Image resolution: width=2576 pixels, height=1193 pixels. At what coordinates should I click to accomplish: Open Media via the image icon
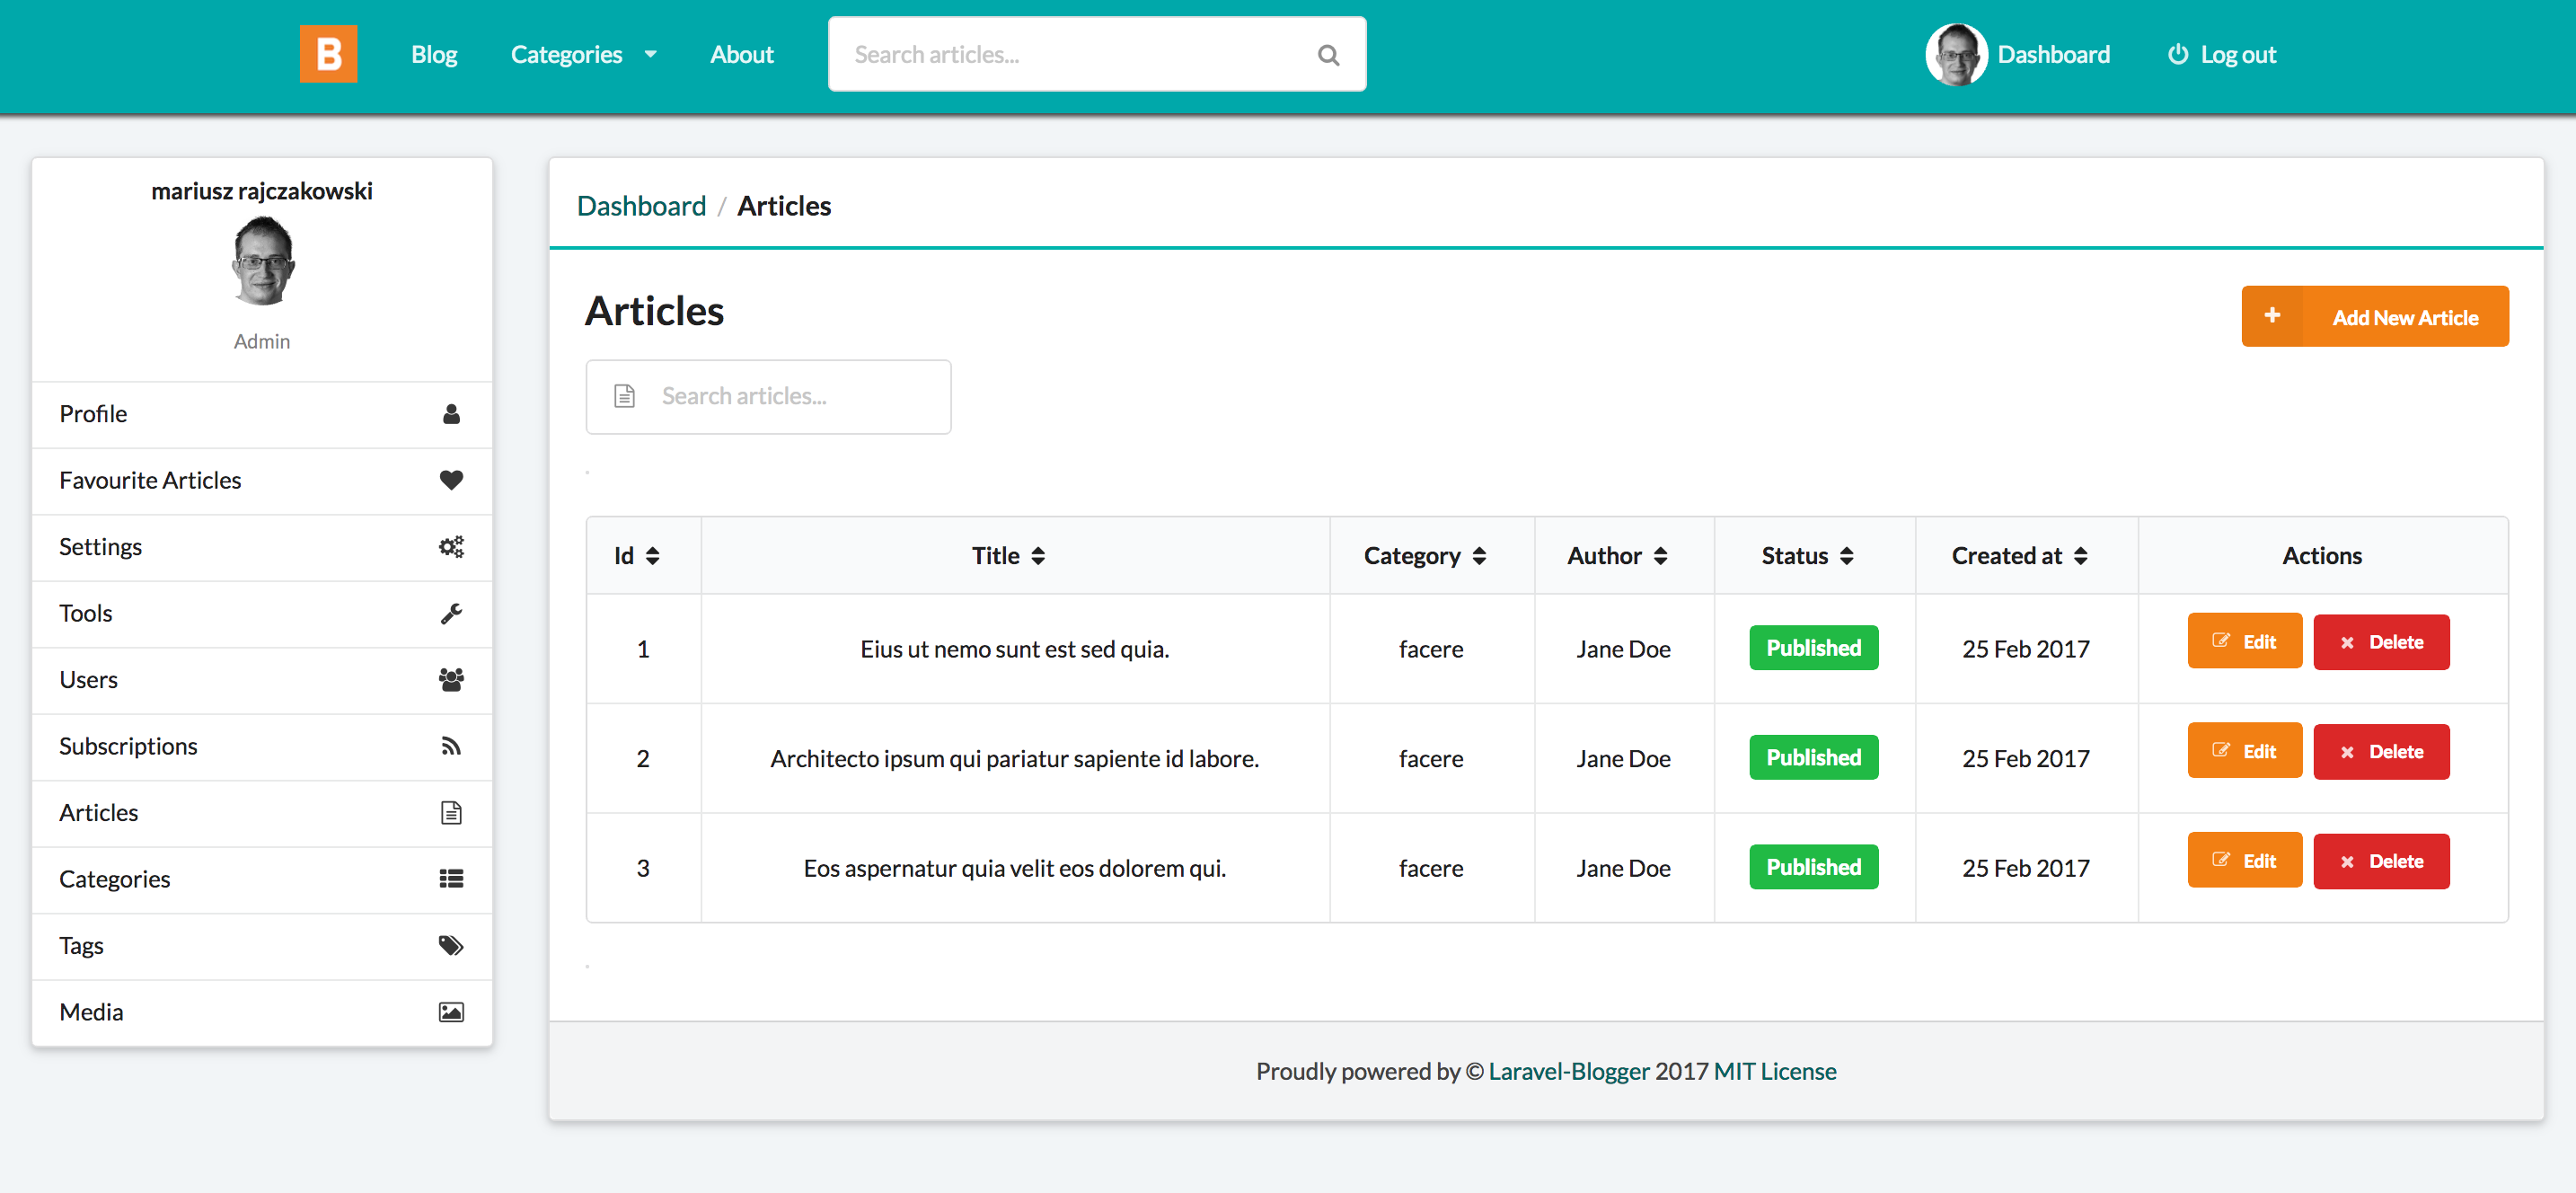tap(451, 1011)
